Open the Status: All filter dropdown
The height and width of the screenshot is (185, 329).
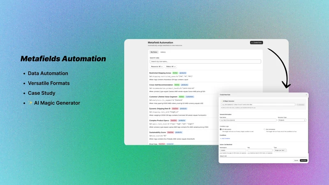pos(171,67)
